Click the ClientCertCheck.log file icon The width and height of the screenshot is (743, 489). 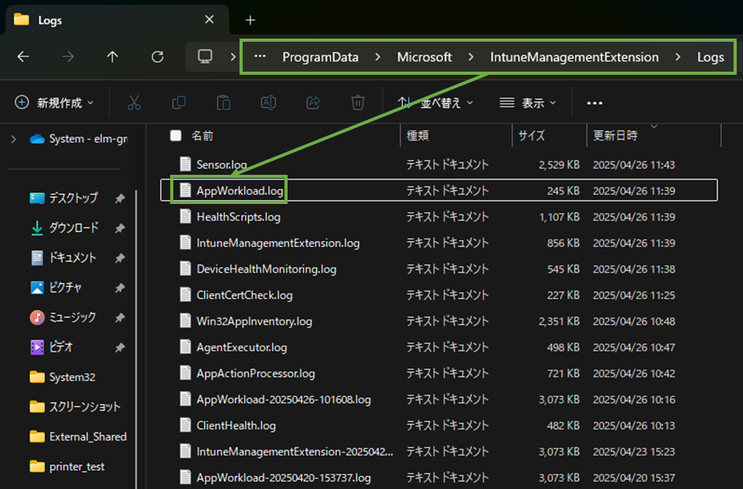[185, 295]
